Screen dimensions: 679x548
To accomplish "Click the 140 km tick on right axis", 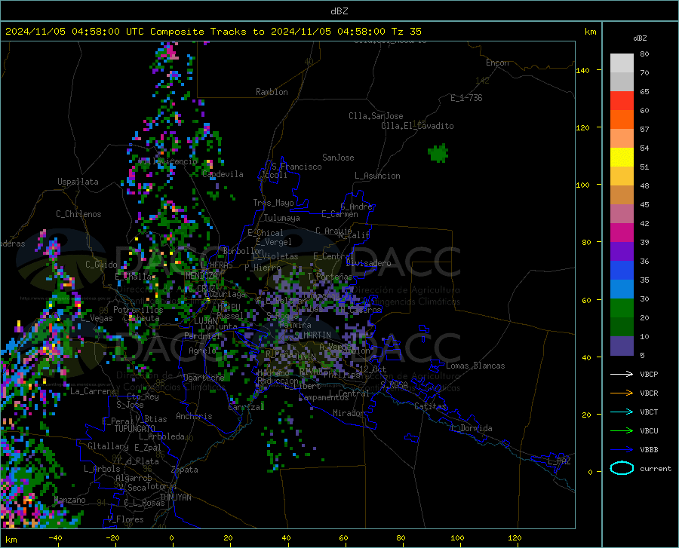I will (582, 70).
